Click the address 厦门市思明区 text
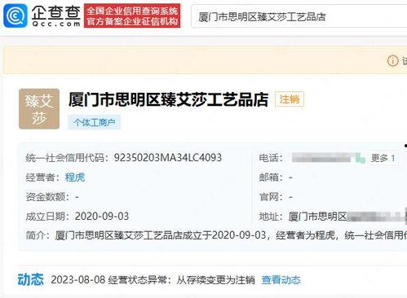Screen dimensions: 407x298 [317, 217]
